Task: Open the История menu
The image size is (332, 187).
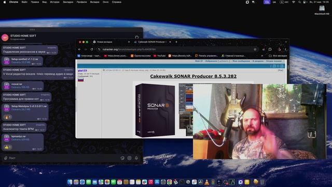Action: pos(54,2)
